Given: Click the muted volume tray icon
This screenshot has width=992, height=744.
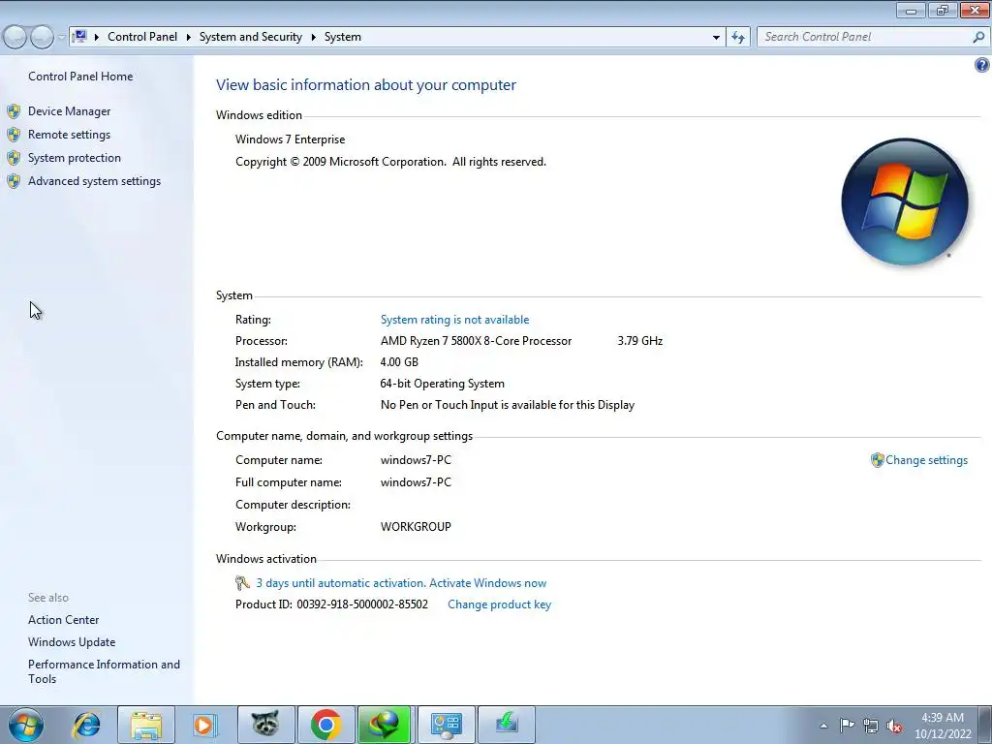Looking at the screenshot, I should click(894, 726).
